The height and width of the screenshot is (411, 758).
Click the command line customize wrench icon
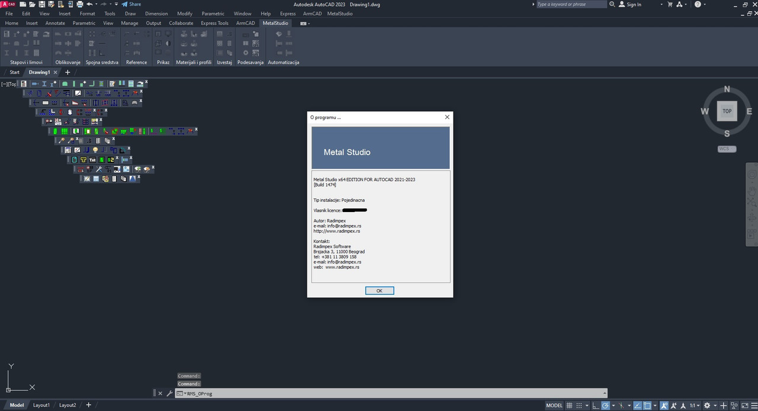[x=169, y=393]
